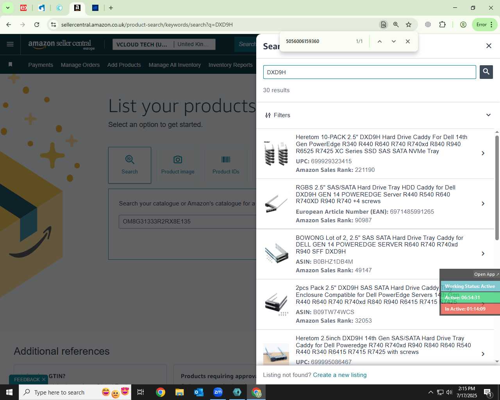500x400 pixels.
Task: Open the Chrome profile icon
Action: pos(463,25)
